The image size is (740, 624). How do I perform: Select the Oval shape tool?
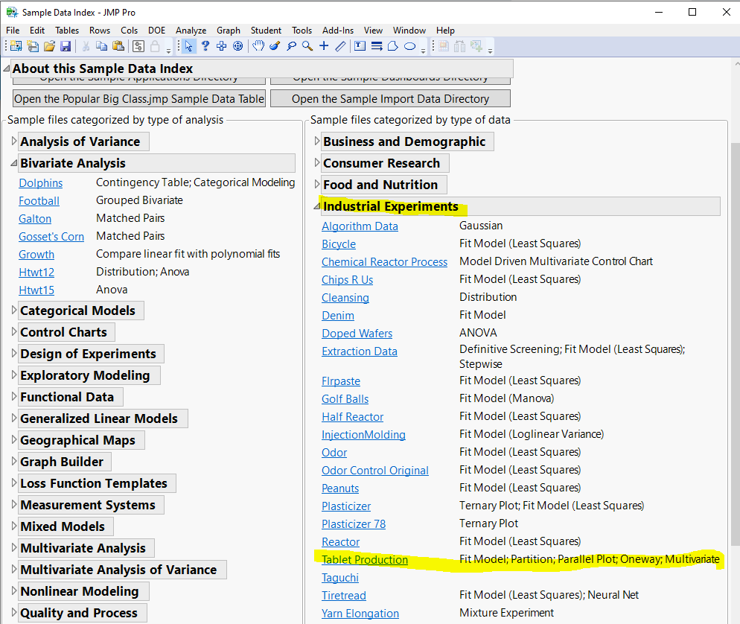pos(409,46)
